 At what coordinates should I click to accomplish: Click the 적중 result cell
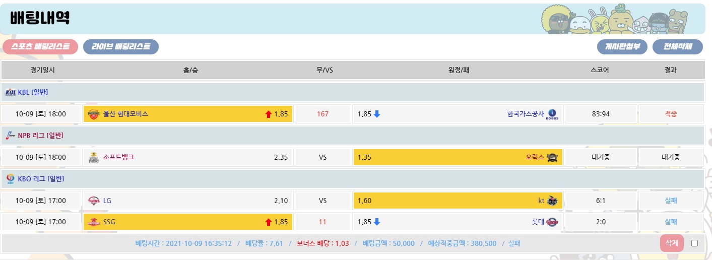[x=670, y=114]
